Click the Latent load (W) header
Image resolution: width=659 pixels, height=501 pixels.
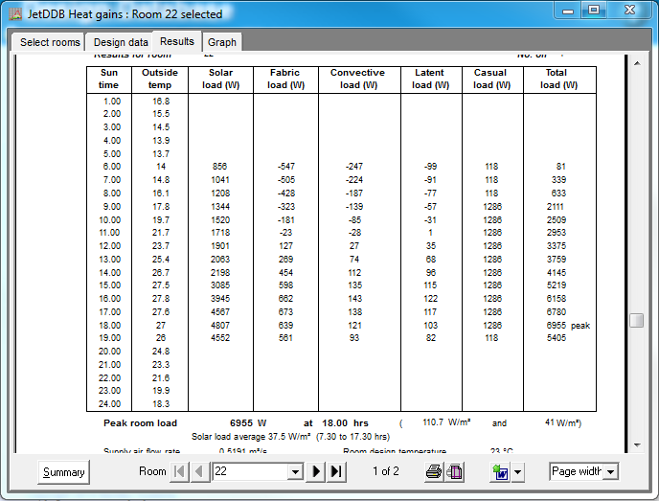(430, 79)
